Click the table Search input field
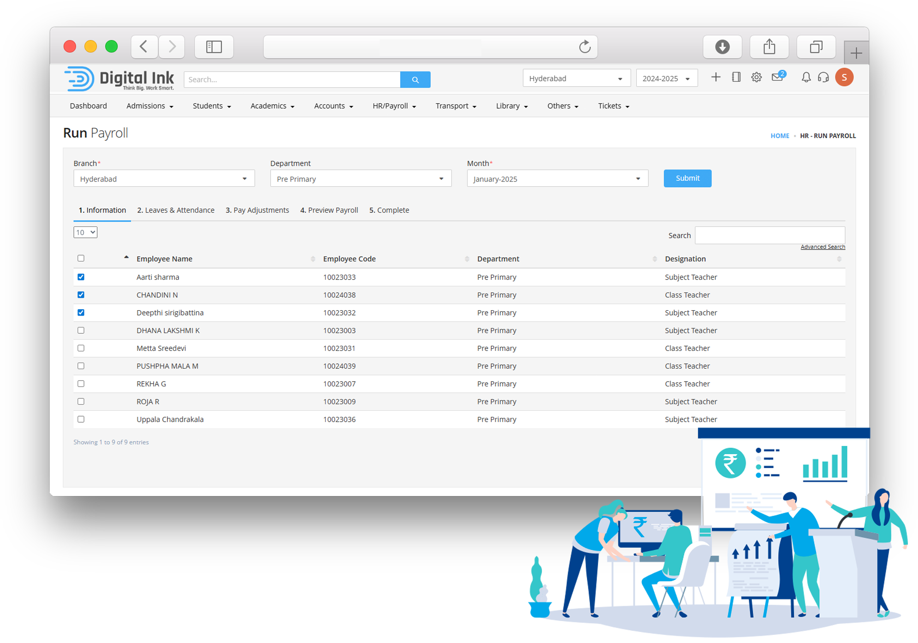 (x=769, y=236)
